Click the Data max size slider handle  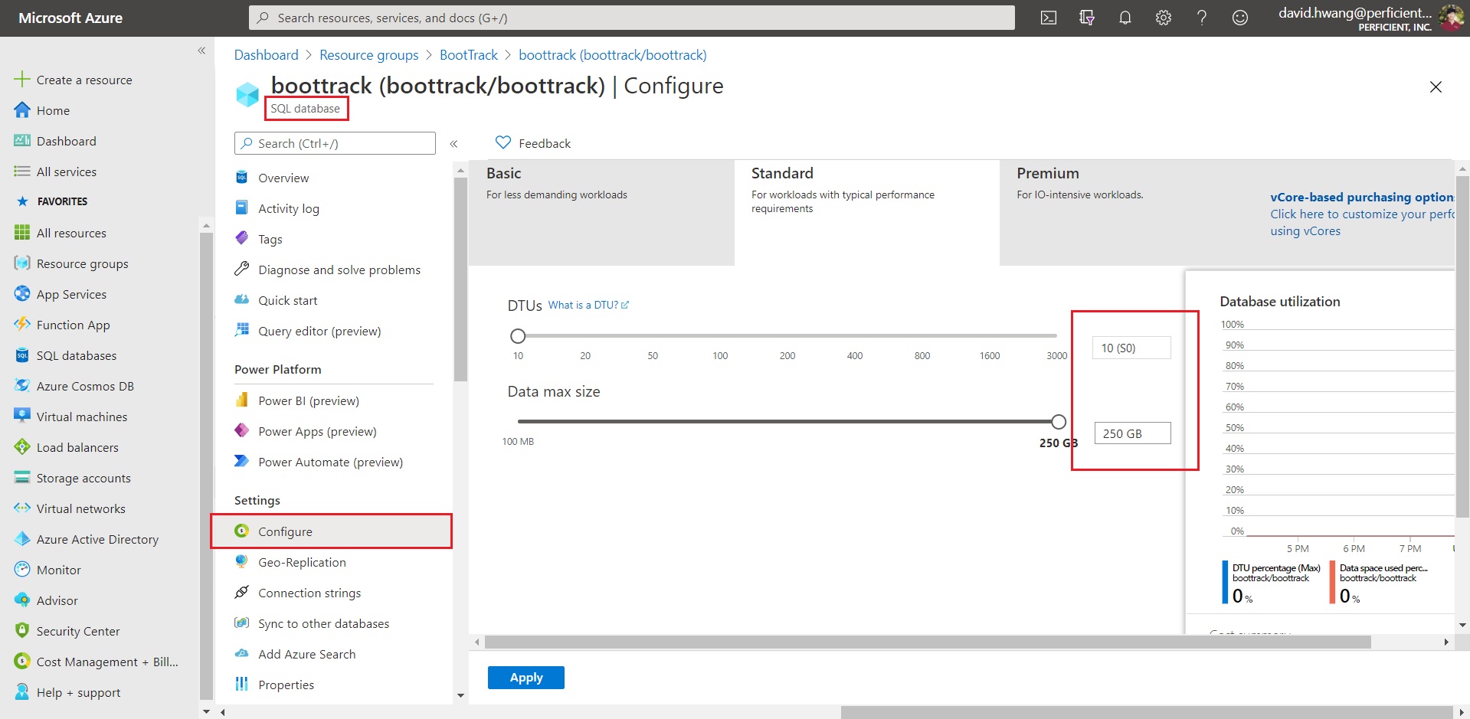click(x=1059, y=421)
